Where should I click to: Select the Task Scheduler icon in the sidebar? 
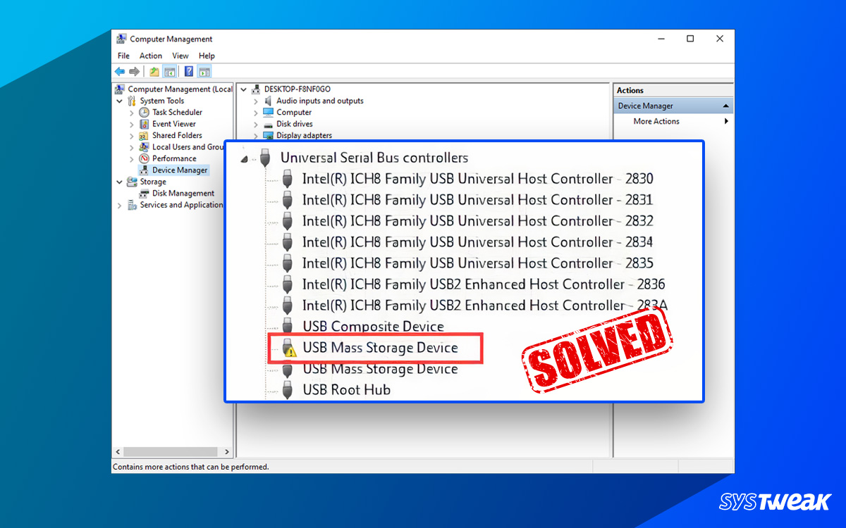pos(143,112)
